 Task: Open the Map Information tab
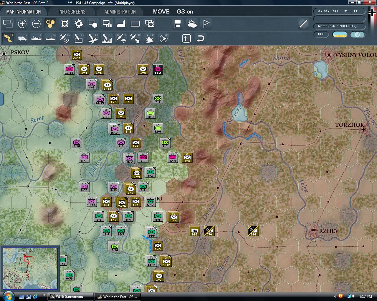pyautogui.click(x=24, y=12)
